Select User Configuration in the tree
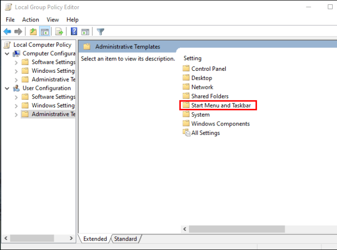 click(46, 88)
